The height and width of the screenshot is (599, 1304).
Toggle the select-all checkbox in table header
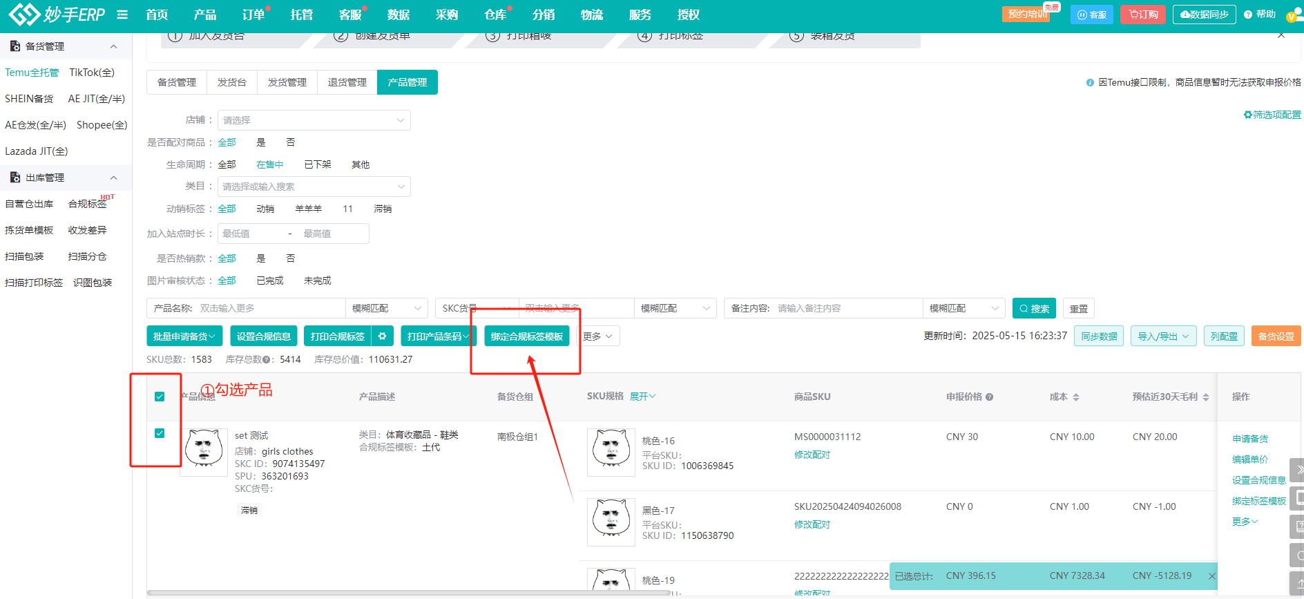pos(160,397)
